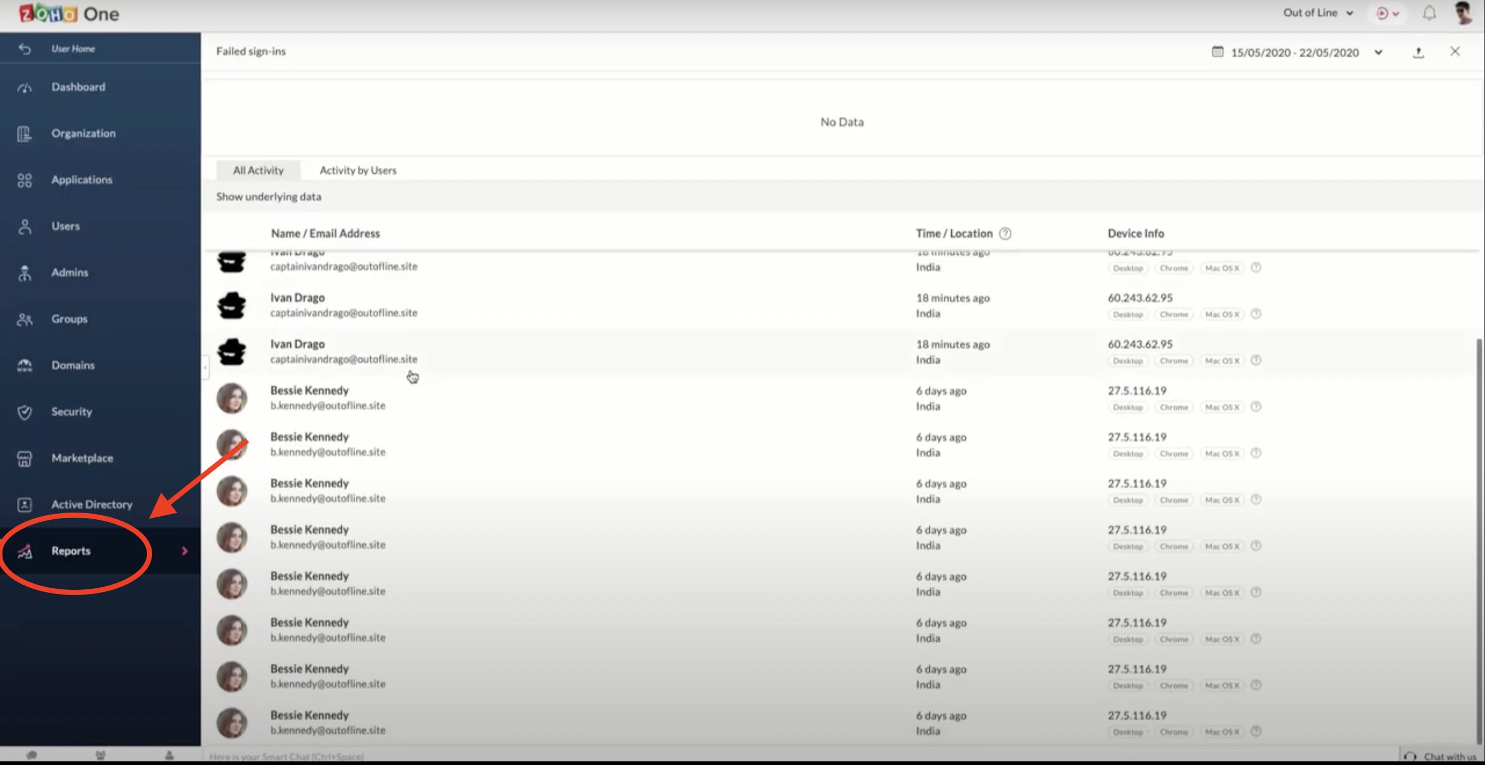The width and height of the screenshot is (1485, 765).
Task: Click the Users person icon
Action: point(24,227)
